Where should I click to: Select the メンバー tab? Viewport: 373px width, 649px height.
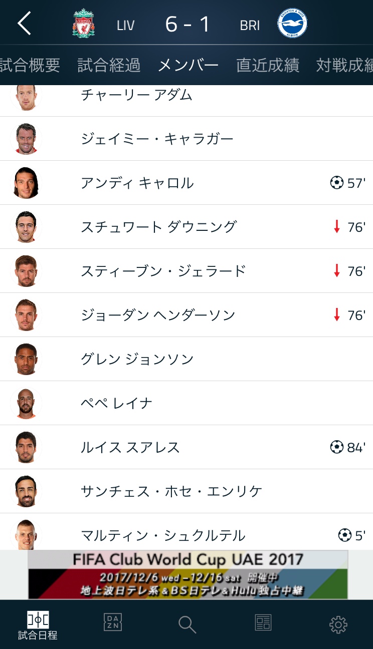[x=188, y=65]
